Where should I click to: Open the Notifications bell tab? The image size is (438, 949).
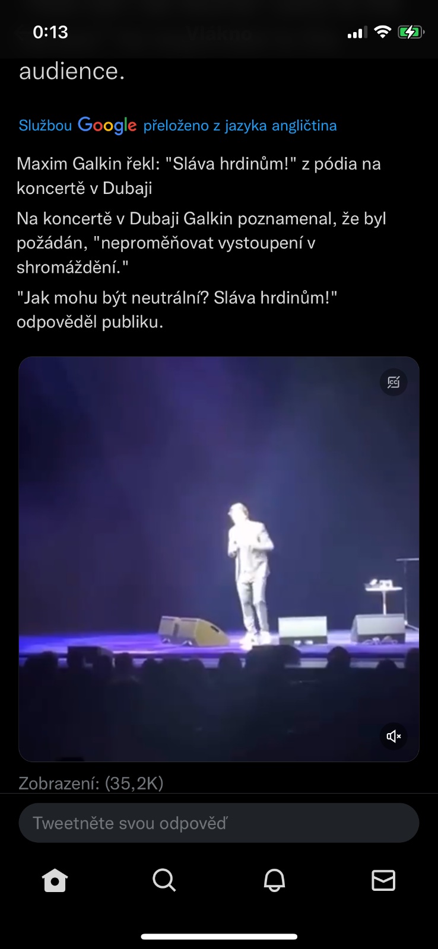pyautogui.click(x=274, y=880)
